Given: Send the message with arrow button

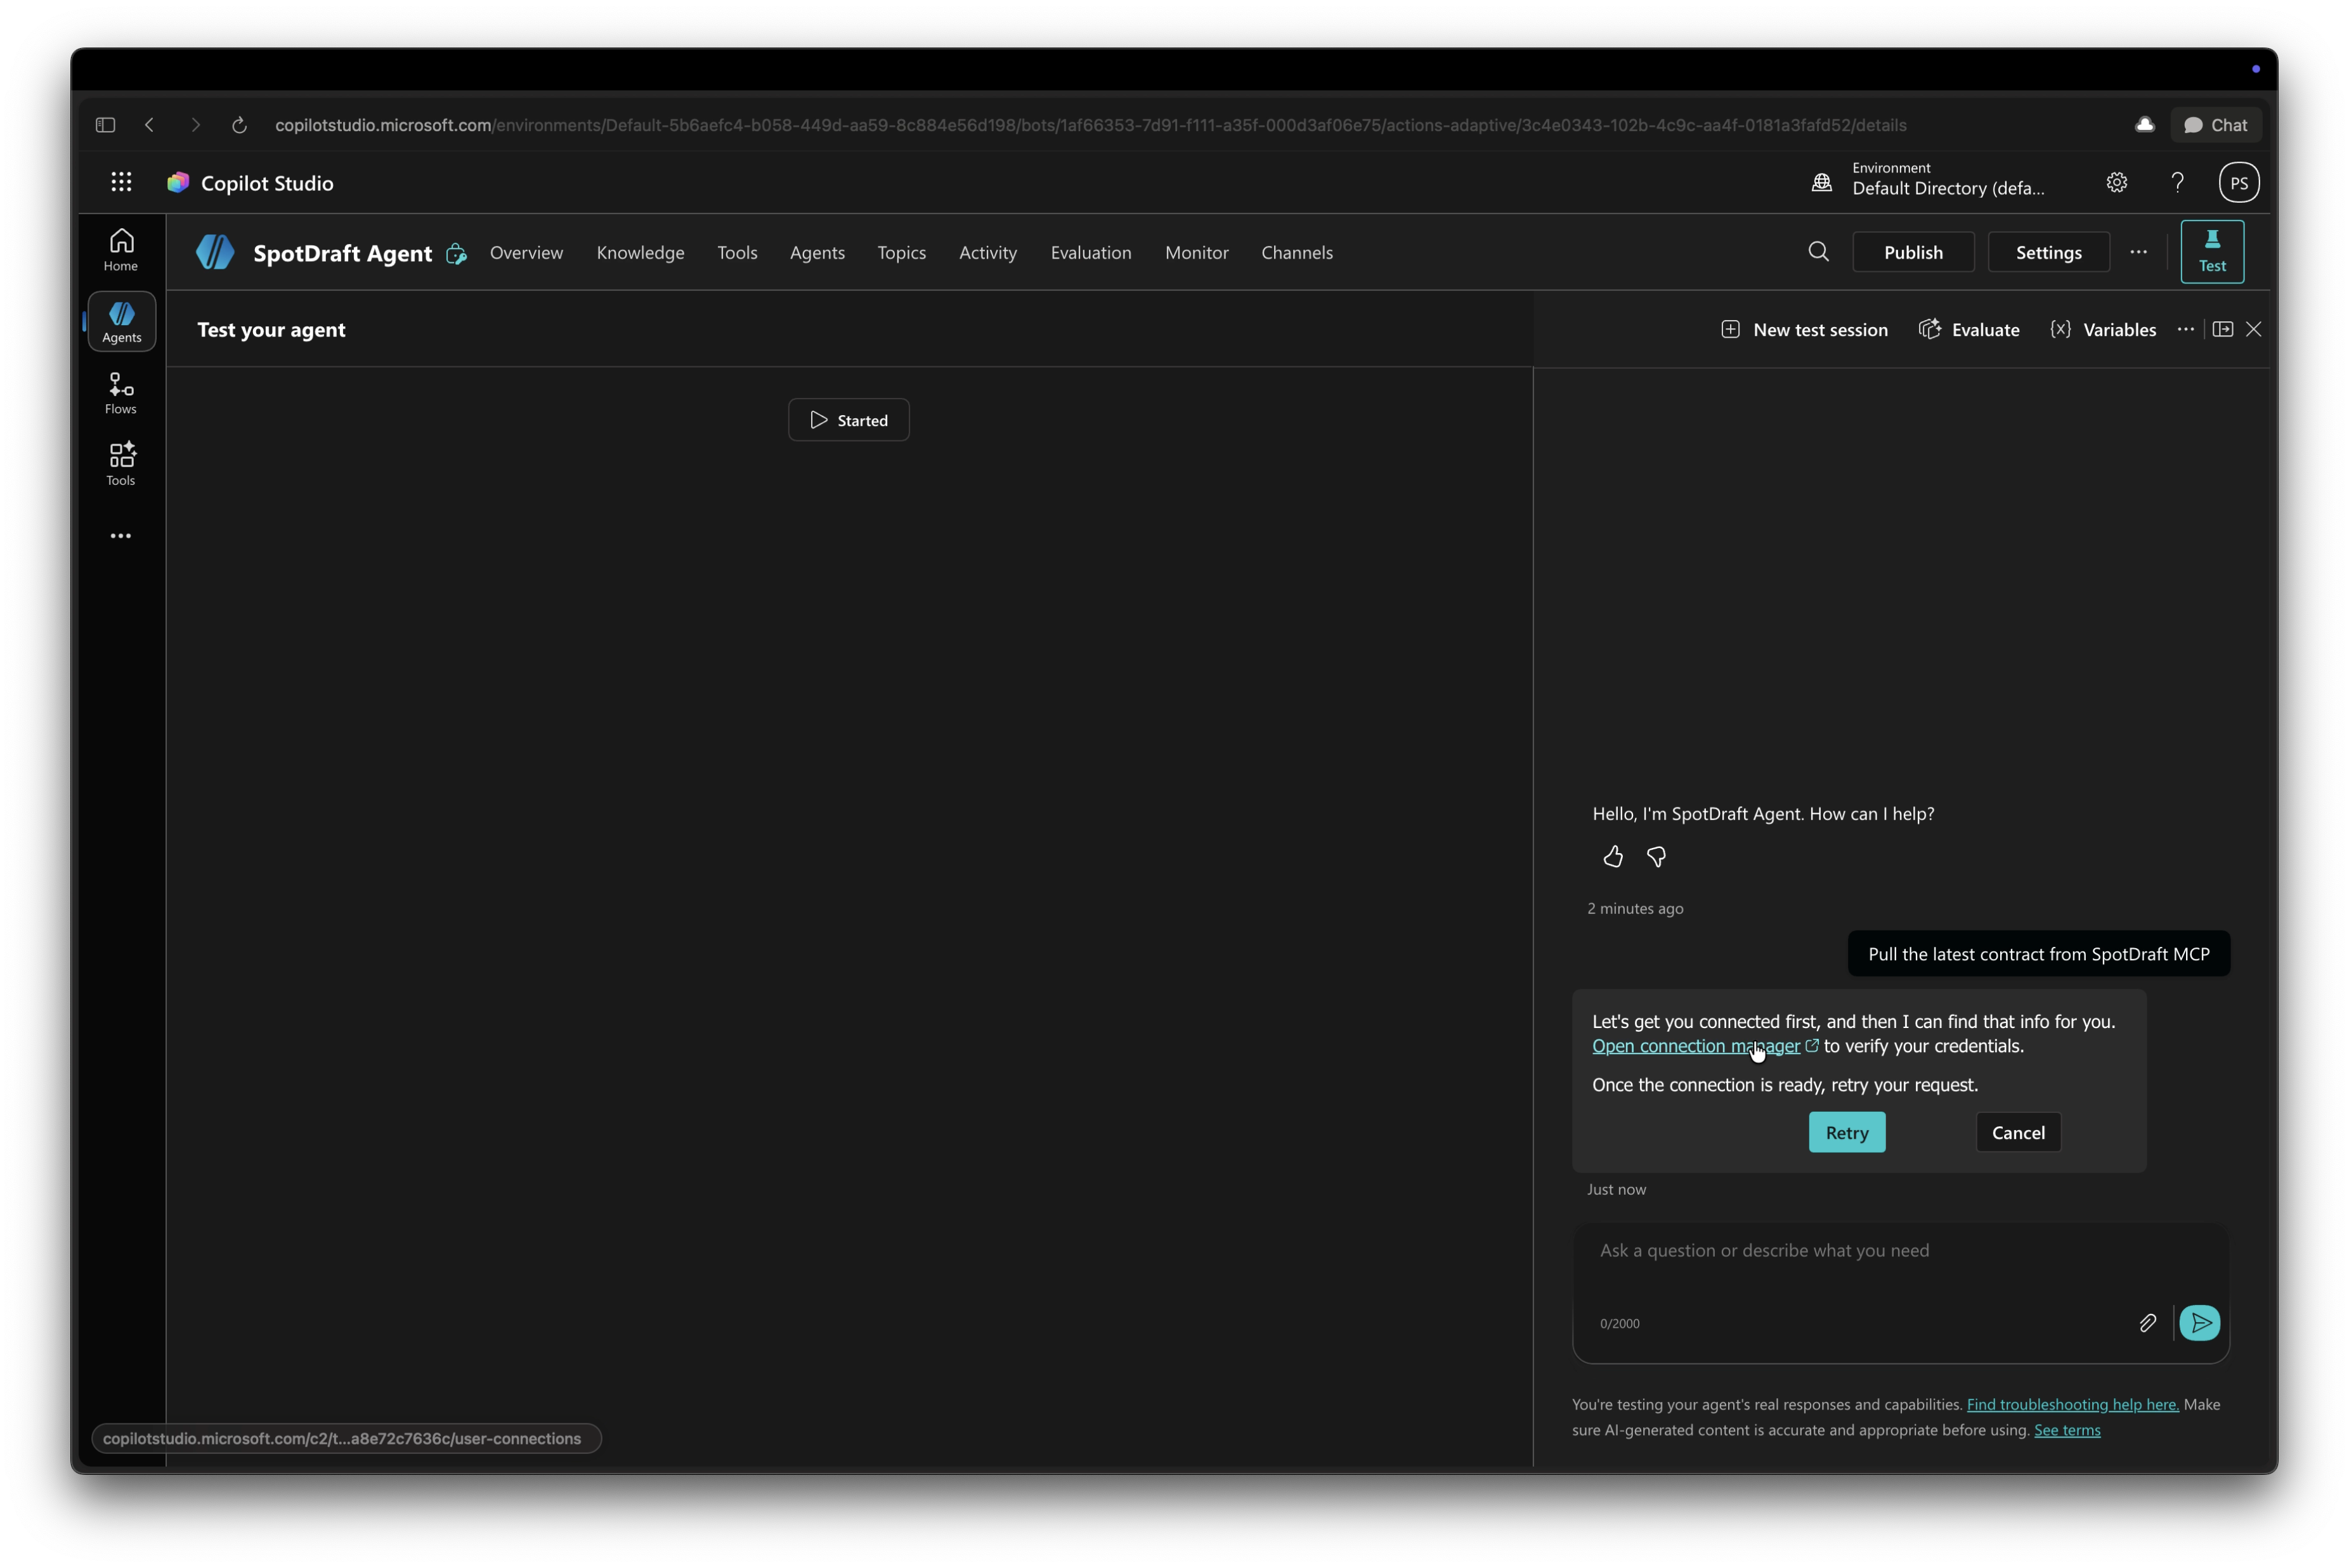Looking at the screenshot, I should click(x=2199, y=1323).
